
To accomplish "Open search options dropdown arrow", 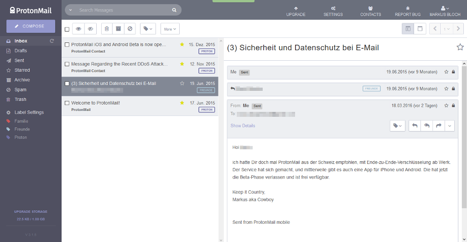I will point(70,10).
